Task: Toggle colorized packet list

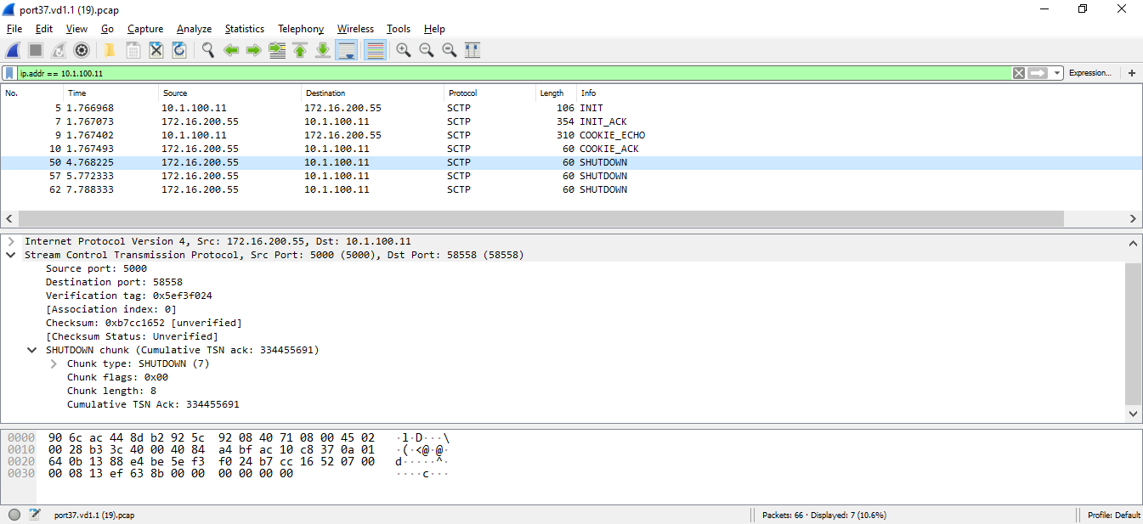Action: coord(375,50)
